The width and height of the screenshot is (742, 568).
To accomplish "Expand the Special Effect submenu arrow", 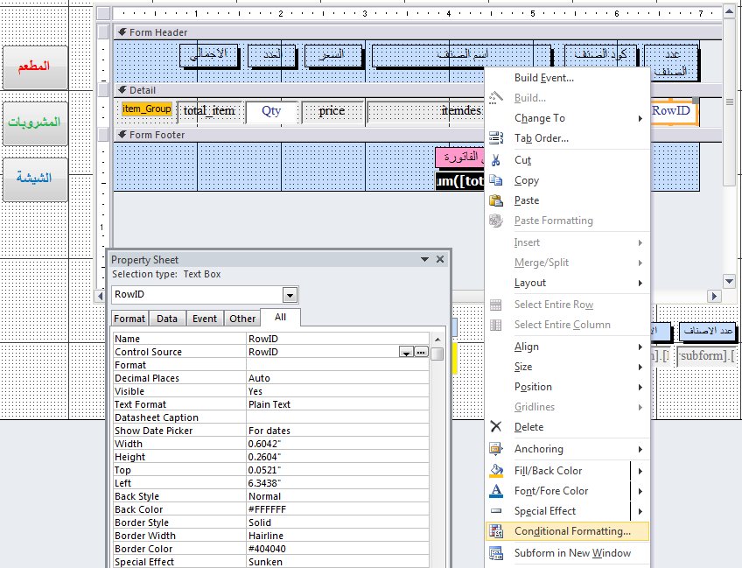I will (640, 511).
